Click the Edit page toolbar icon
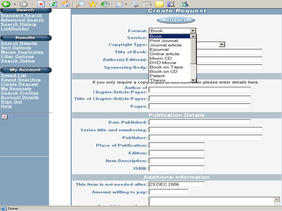This screenshot has width=282, height=211. click(x=147, y=4)
